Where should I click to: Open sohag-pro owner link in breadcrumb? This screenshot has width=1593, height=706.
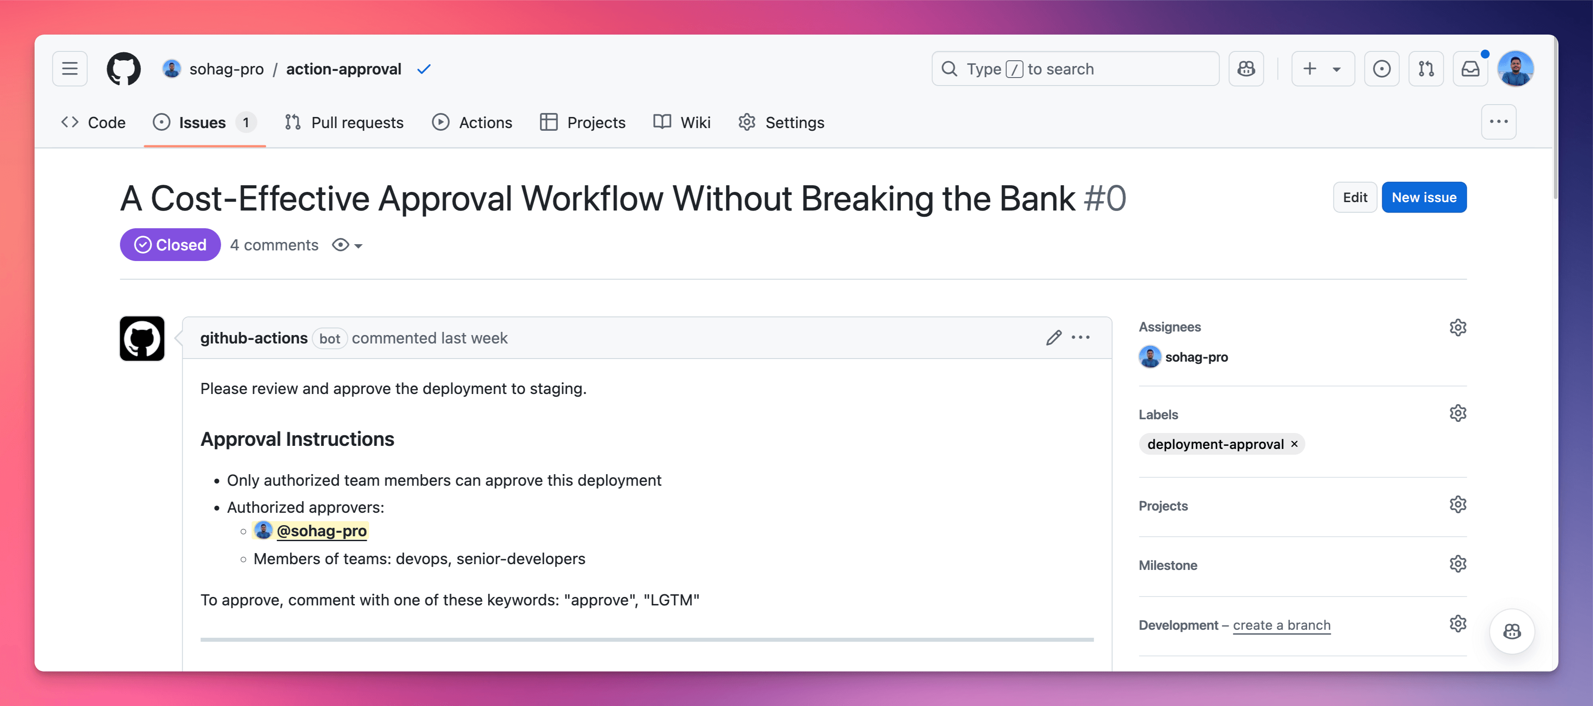(226, 69)
